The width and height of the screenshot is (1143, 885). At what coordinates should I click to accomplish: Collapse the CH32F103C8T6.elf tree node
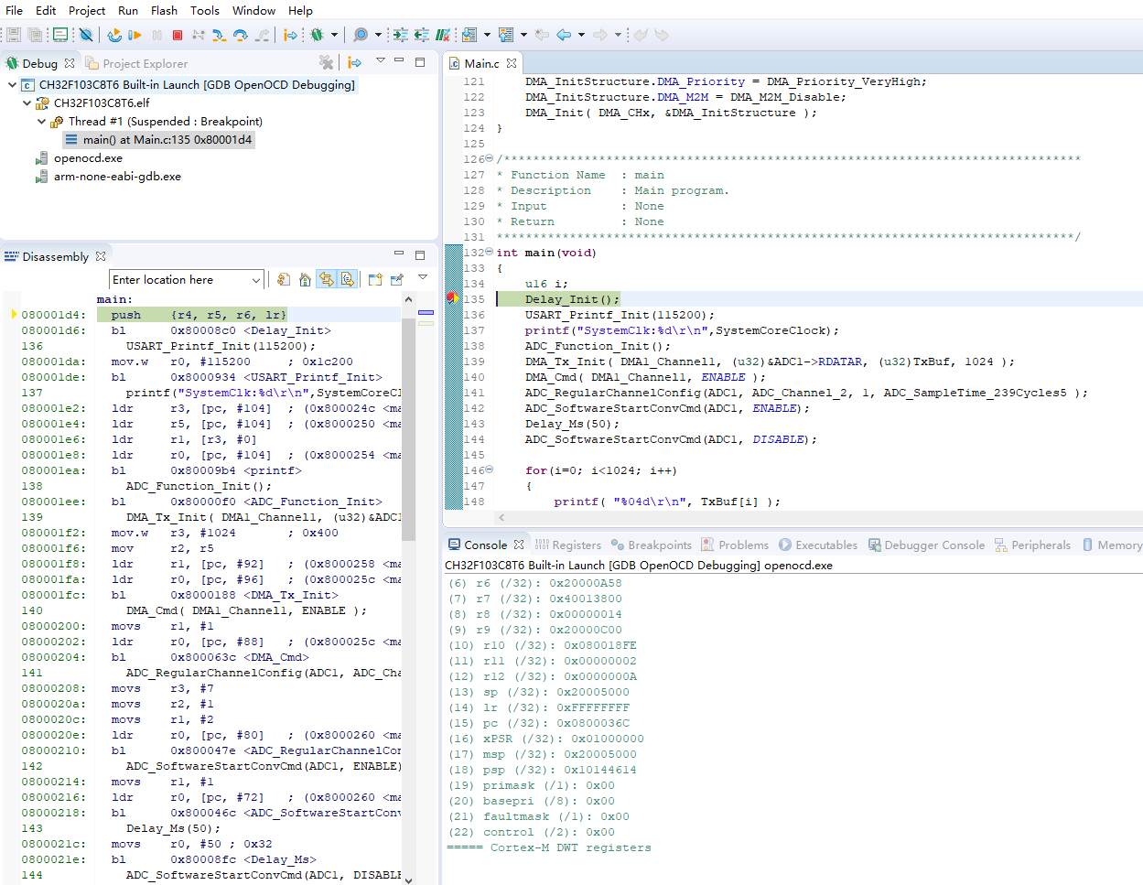point(27,103)
